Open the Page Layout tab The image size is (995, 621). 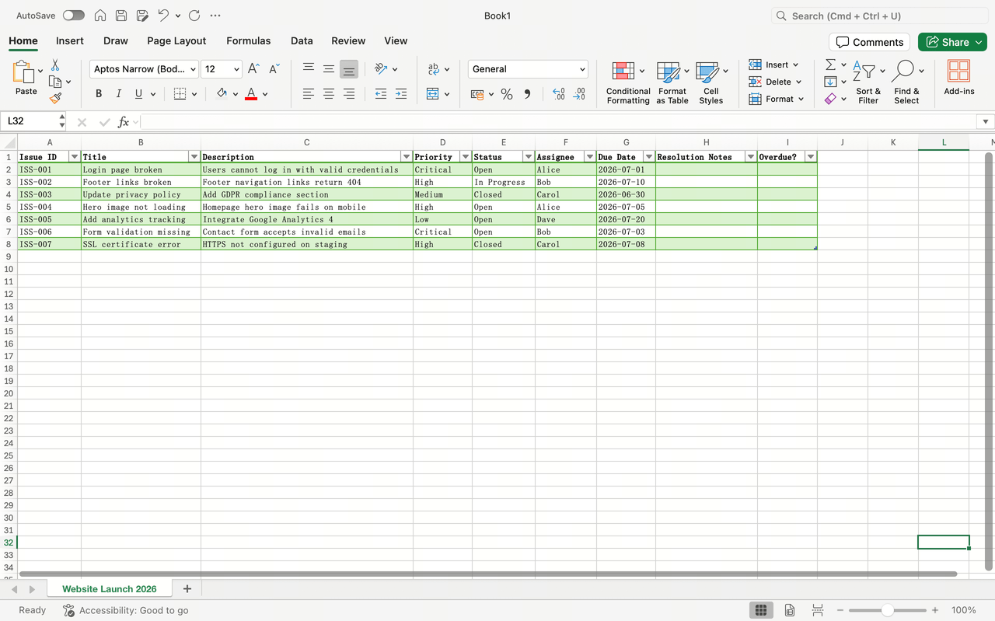coord(176,40)
